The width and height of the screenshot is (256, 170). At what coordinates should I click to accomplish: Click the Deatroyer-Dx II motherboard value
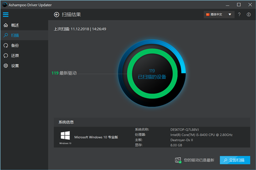click(182, 140)
